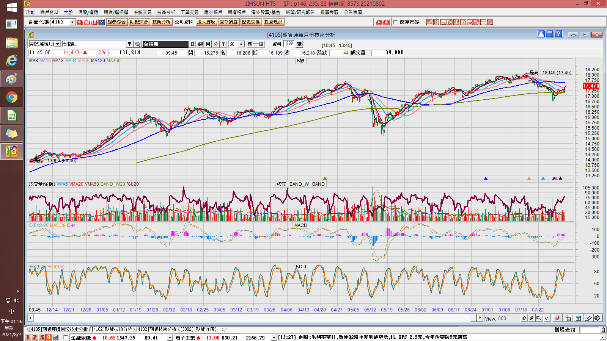Select the drawing pen tool in bottom toolbar
The image size is (607, 341).
[x=588, y=318]
